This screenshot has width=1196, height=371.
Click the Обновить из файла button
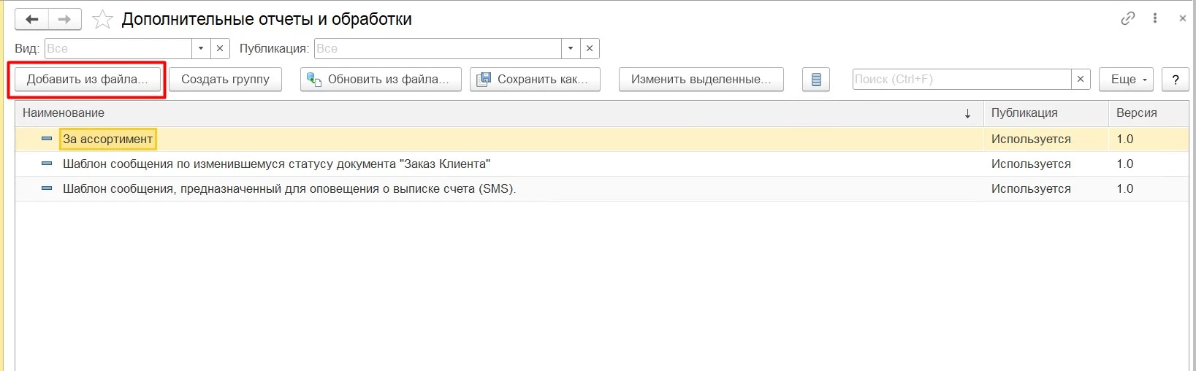pos(381,80)
